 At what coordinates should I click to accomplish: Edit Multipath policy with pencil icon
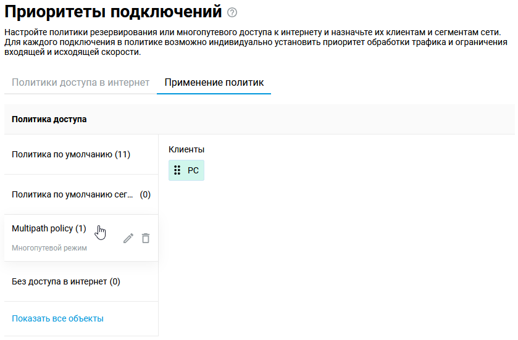[x=128, y=238]
